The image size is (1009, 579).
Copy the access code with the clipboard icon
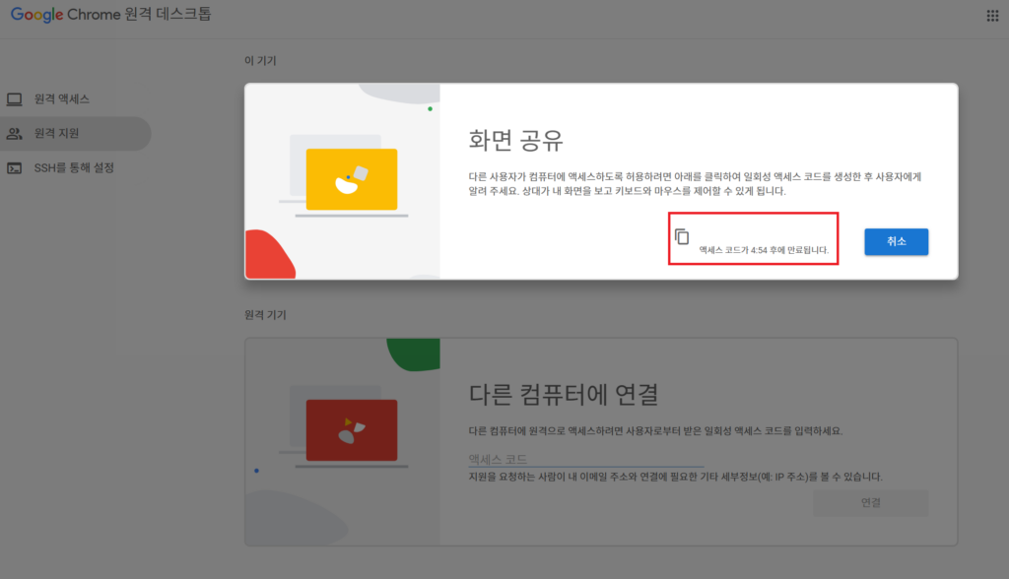click(682, 236)
